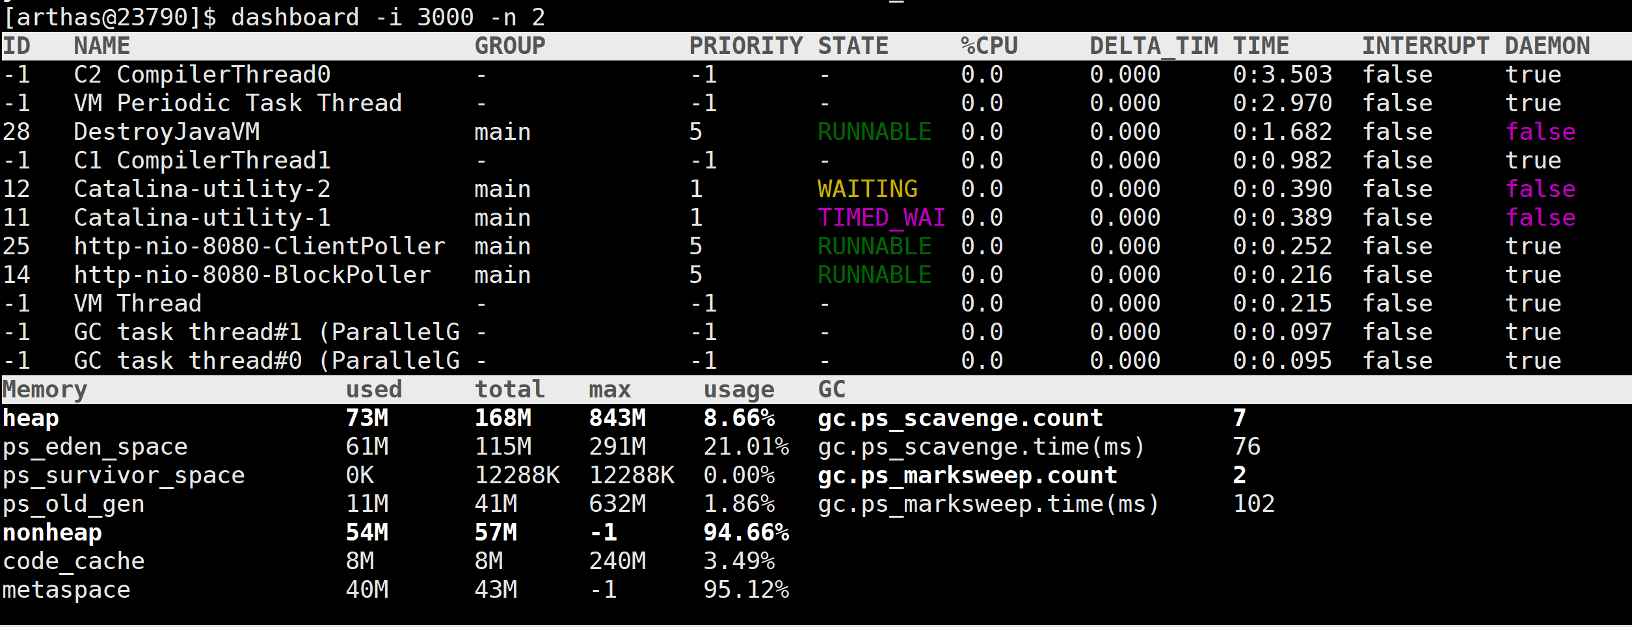Click the dashboard -i 3000 -n 2 command text

coord(388,17)
